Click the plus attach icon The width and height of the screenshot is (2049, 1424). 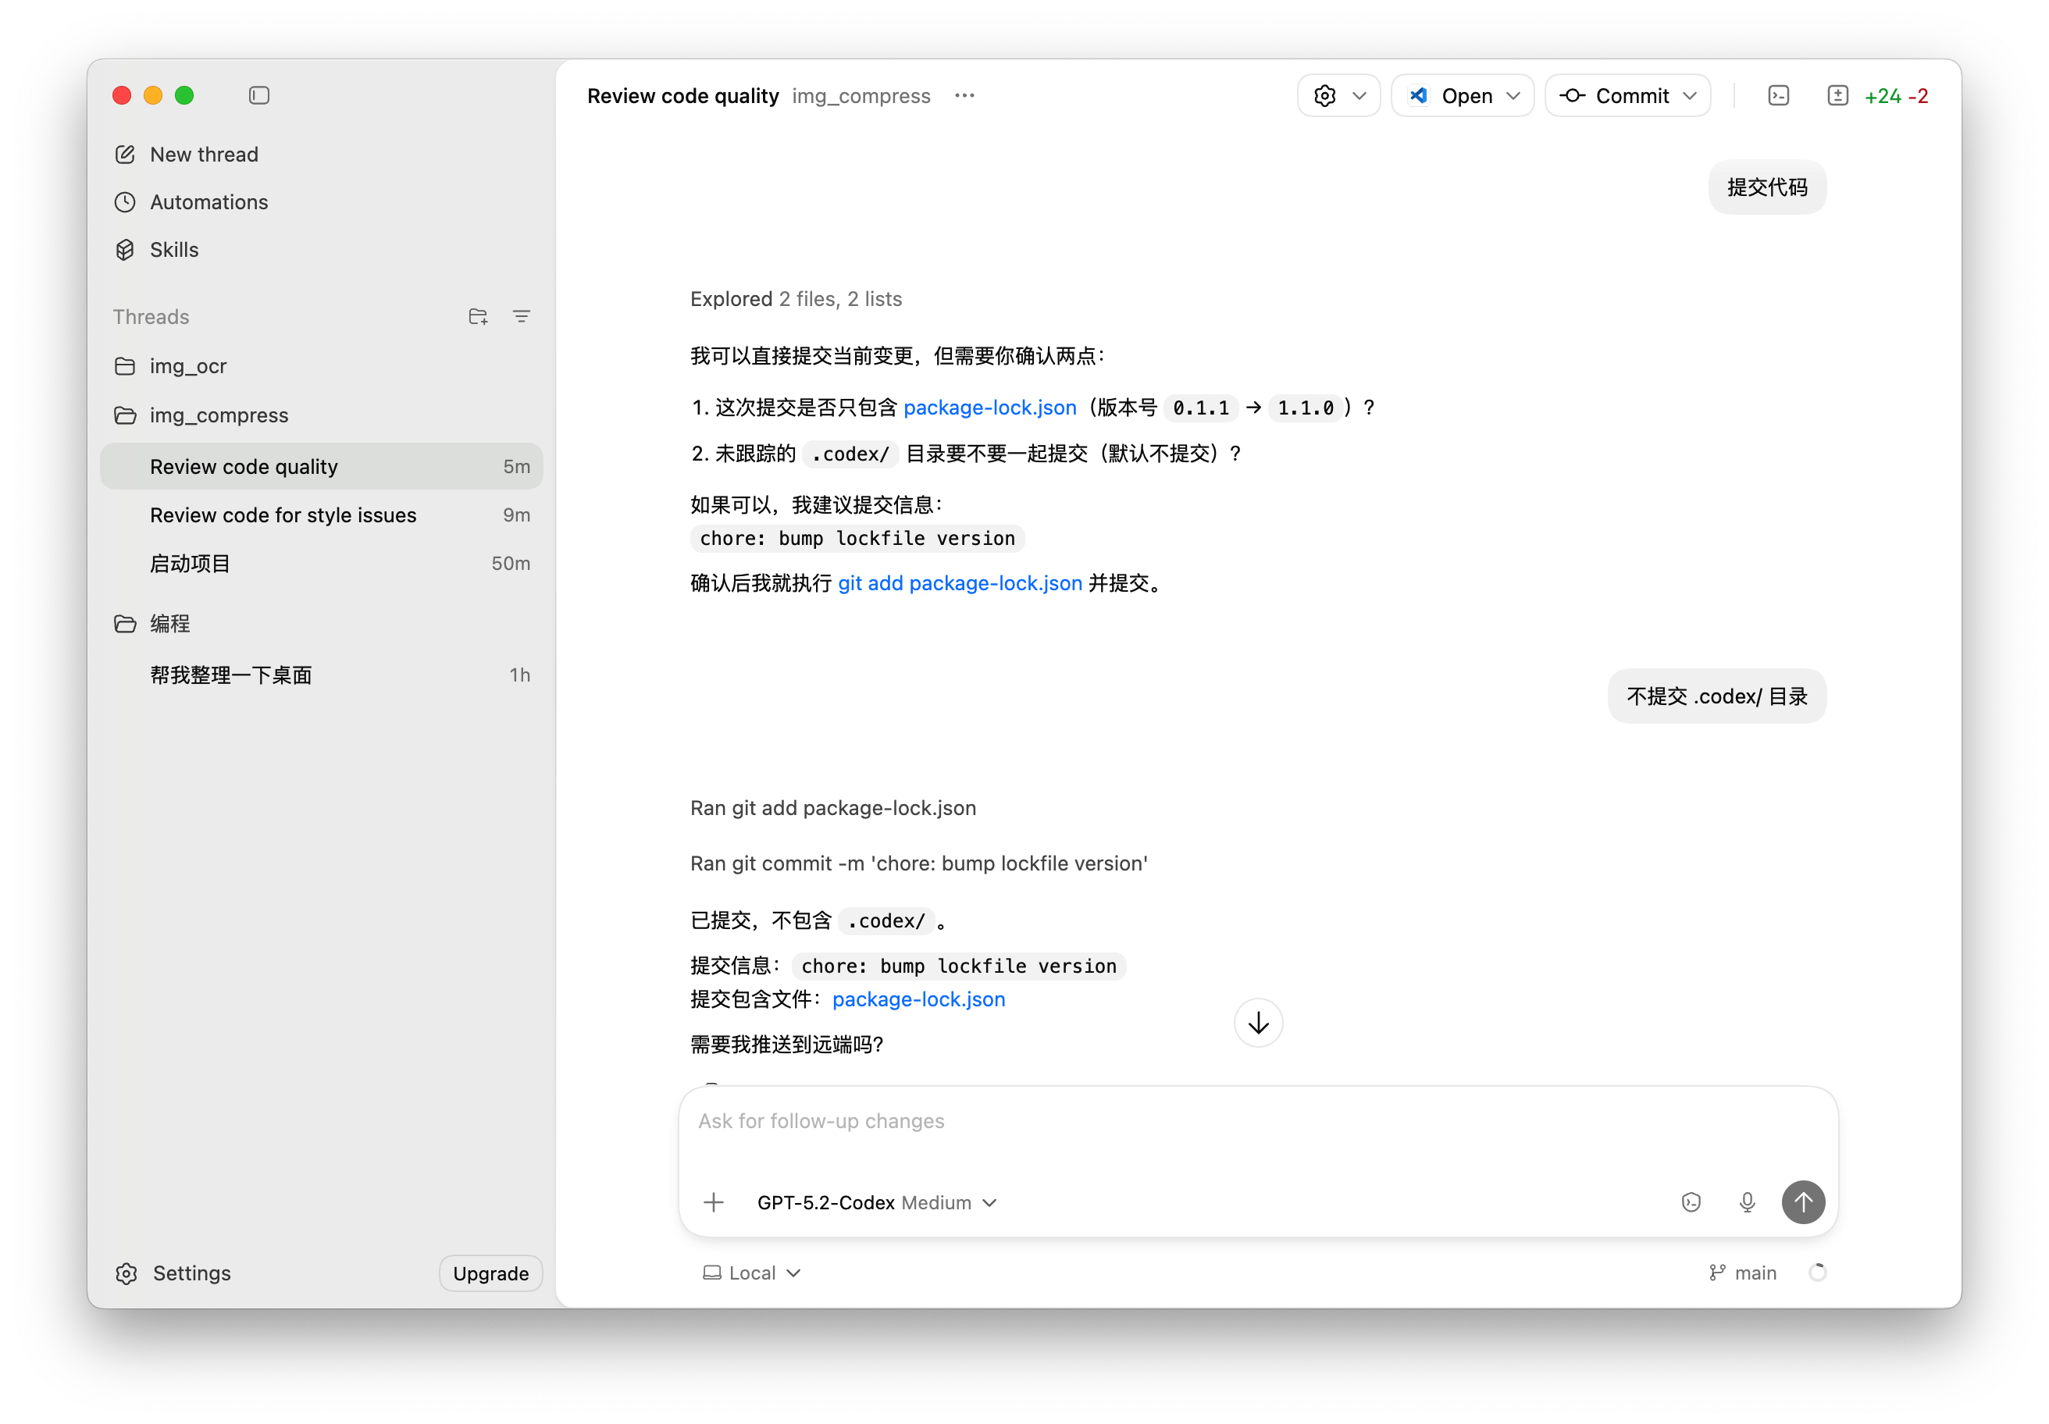coord(713,1203)
